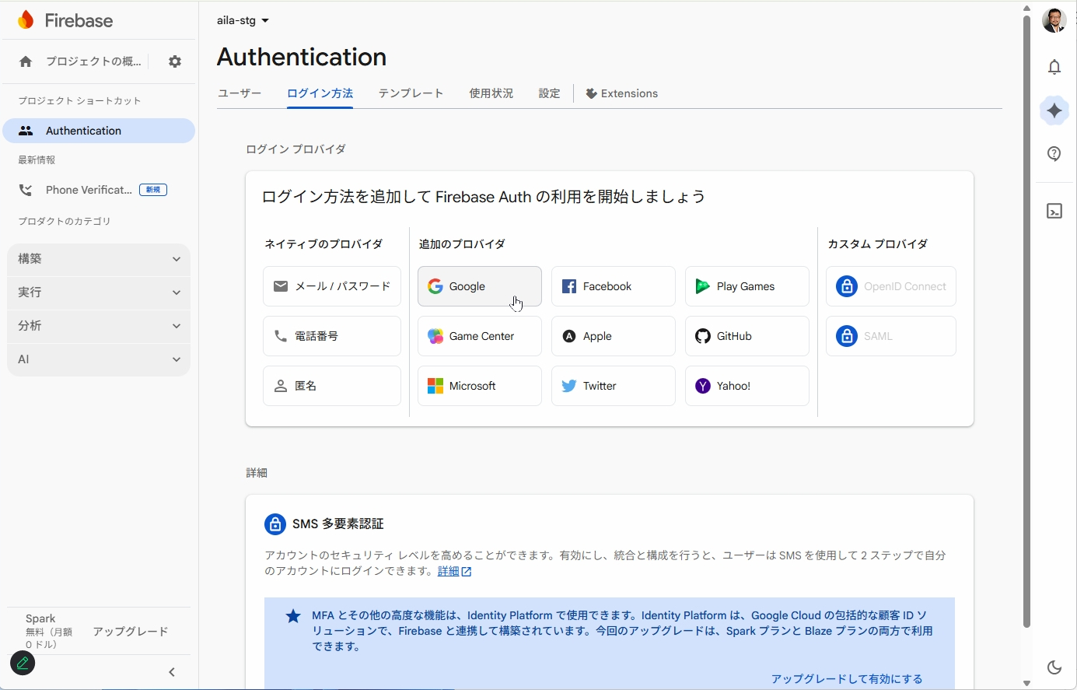Toggle dark mode with the moon icon
The height and width of the screenshot is (690, 1077).
[1054, 667]
